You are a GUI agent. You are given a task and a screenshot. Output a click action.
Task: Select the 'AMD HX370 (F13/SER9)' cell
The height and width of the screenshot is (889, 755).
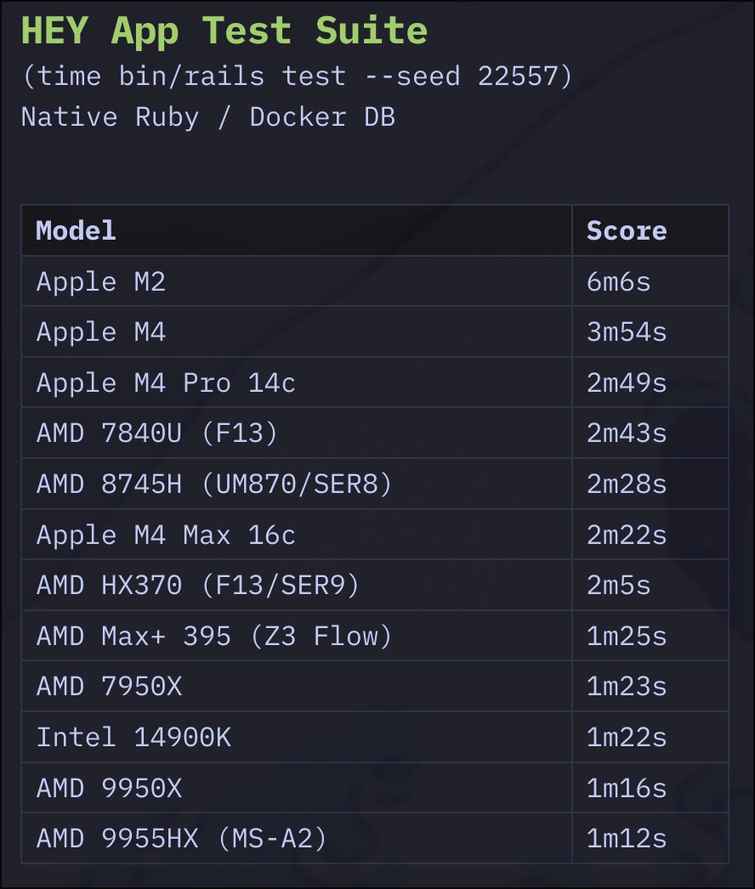pyautogui.click(x=297, y=585)
